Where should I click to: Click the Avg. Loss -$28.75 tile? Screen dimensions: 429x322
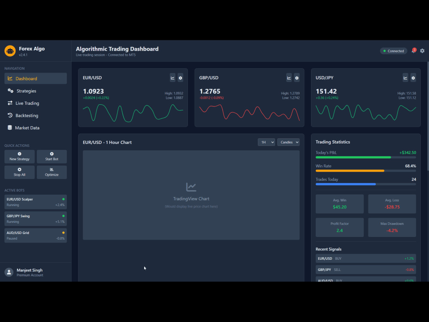tap(392, 204)
